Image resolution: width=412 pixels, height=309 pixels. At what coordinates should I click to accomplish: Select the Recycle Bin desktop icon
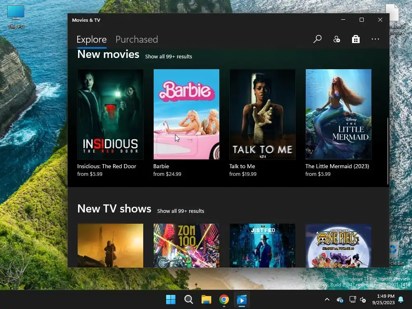397,253
